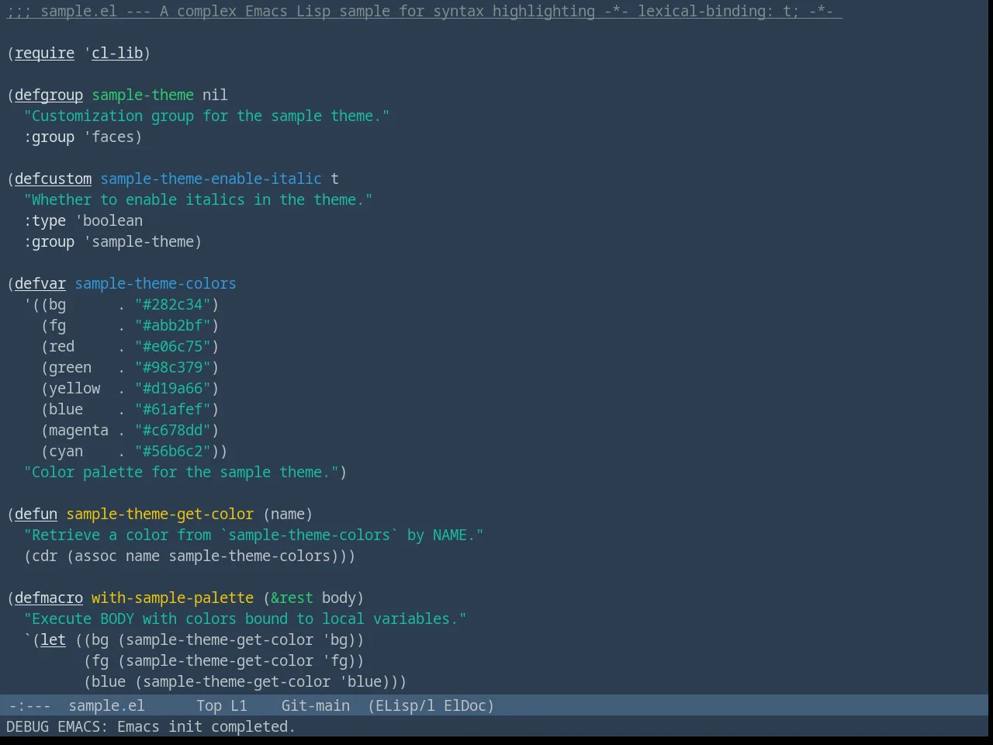Click the Top position indicator in mode line
The image size is (993, 745).
point(209,705)
